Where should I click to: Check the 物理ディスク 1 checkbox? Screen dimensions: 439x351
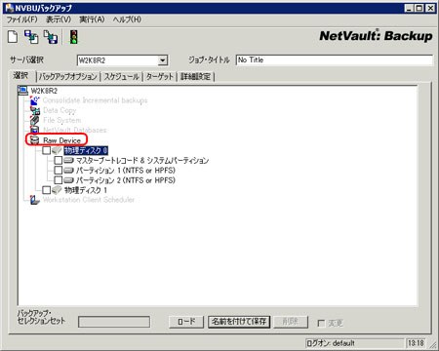47,190
